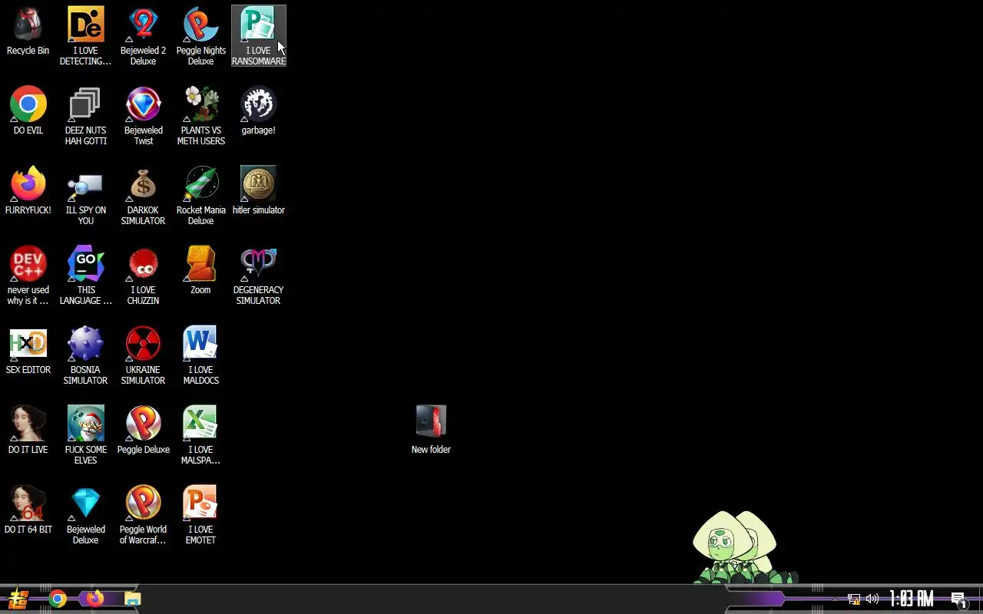Expand the hidden system tray icons
This screenshot has width=983, height=614.
(836, 599)
